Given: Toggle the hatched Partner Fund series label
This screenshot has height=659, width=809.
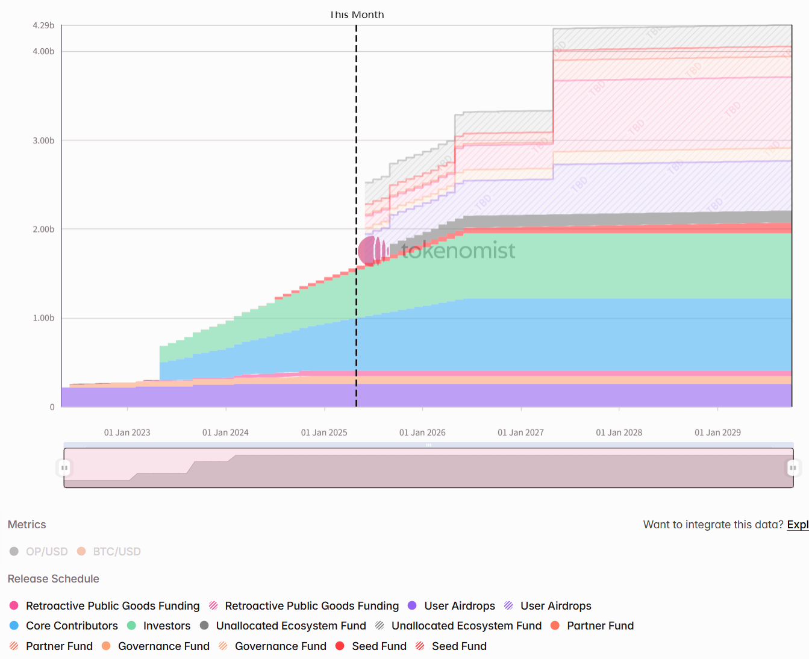Looking at the screenshot, I should (x=59, y=646).
